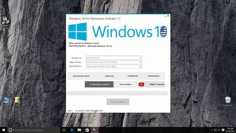This screenshot has height=133, width=236.
Task: Select the Recycle Bin desktop icon
Action: (228, 101)
